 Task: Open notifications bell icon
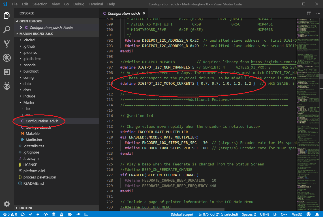[x=317, y=214]
